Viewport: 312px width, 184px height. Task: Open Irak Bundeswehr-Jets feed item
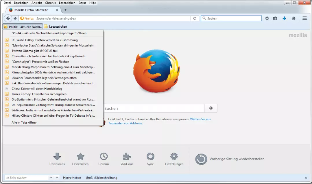[53, 83]
